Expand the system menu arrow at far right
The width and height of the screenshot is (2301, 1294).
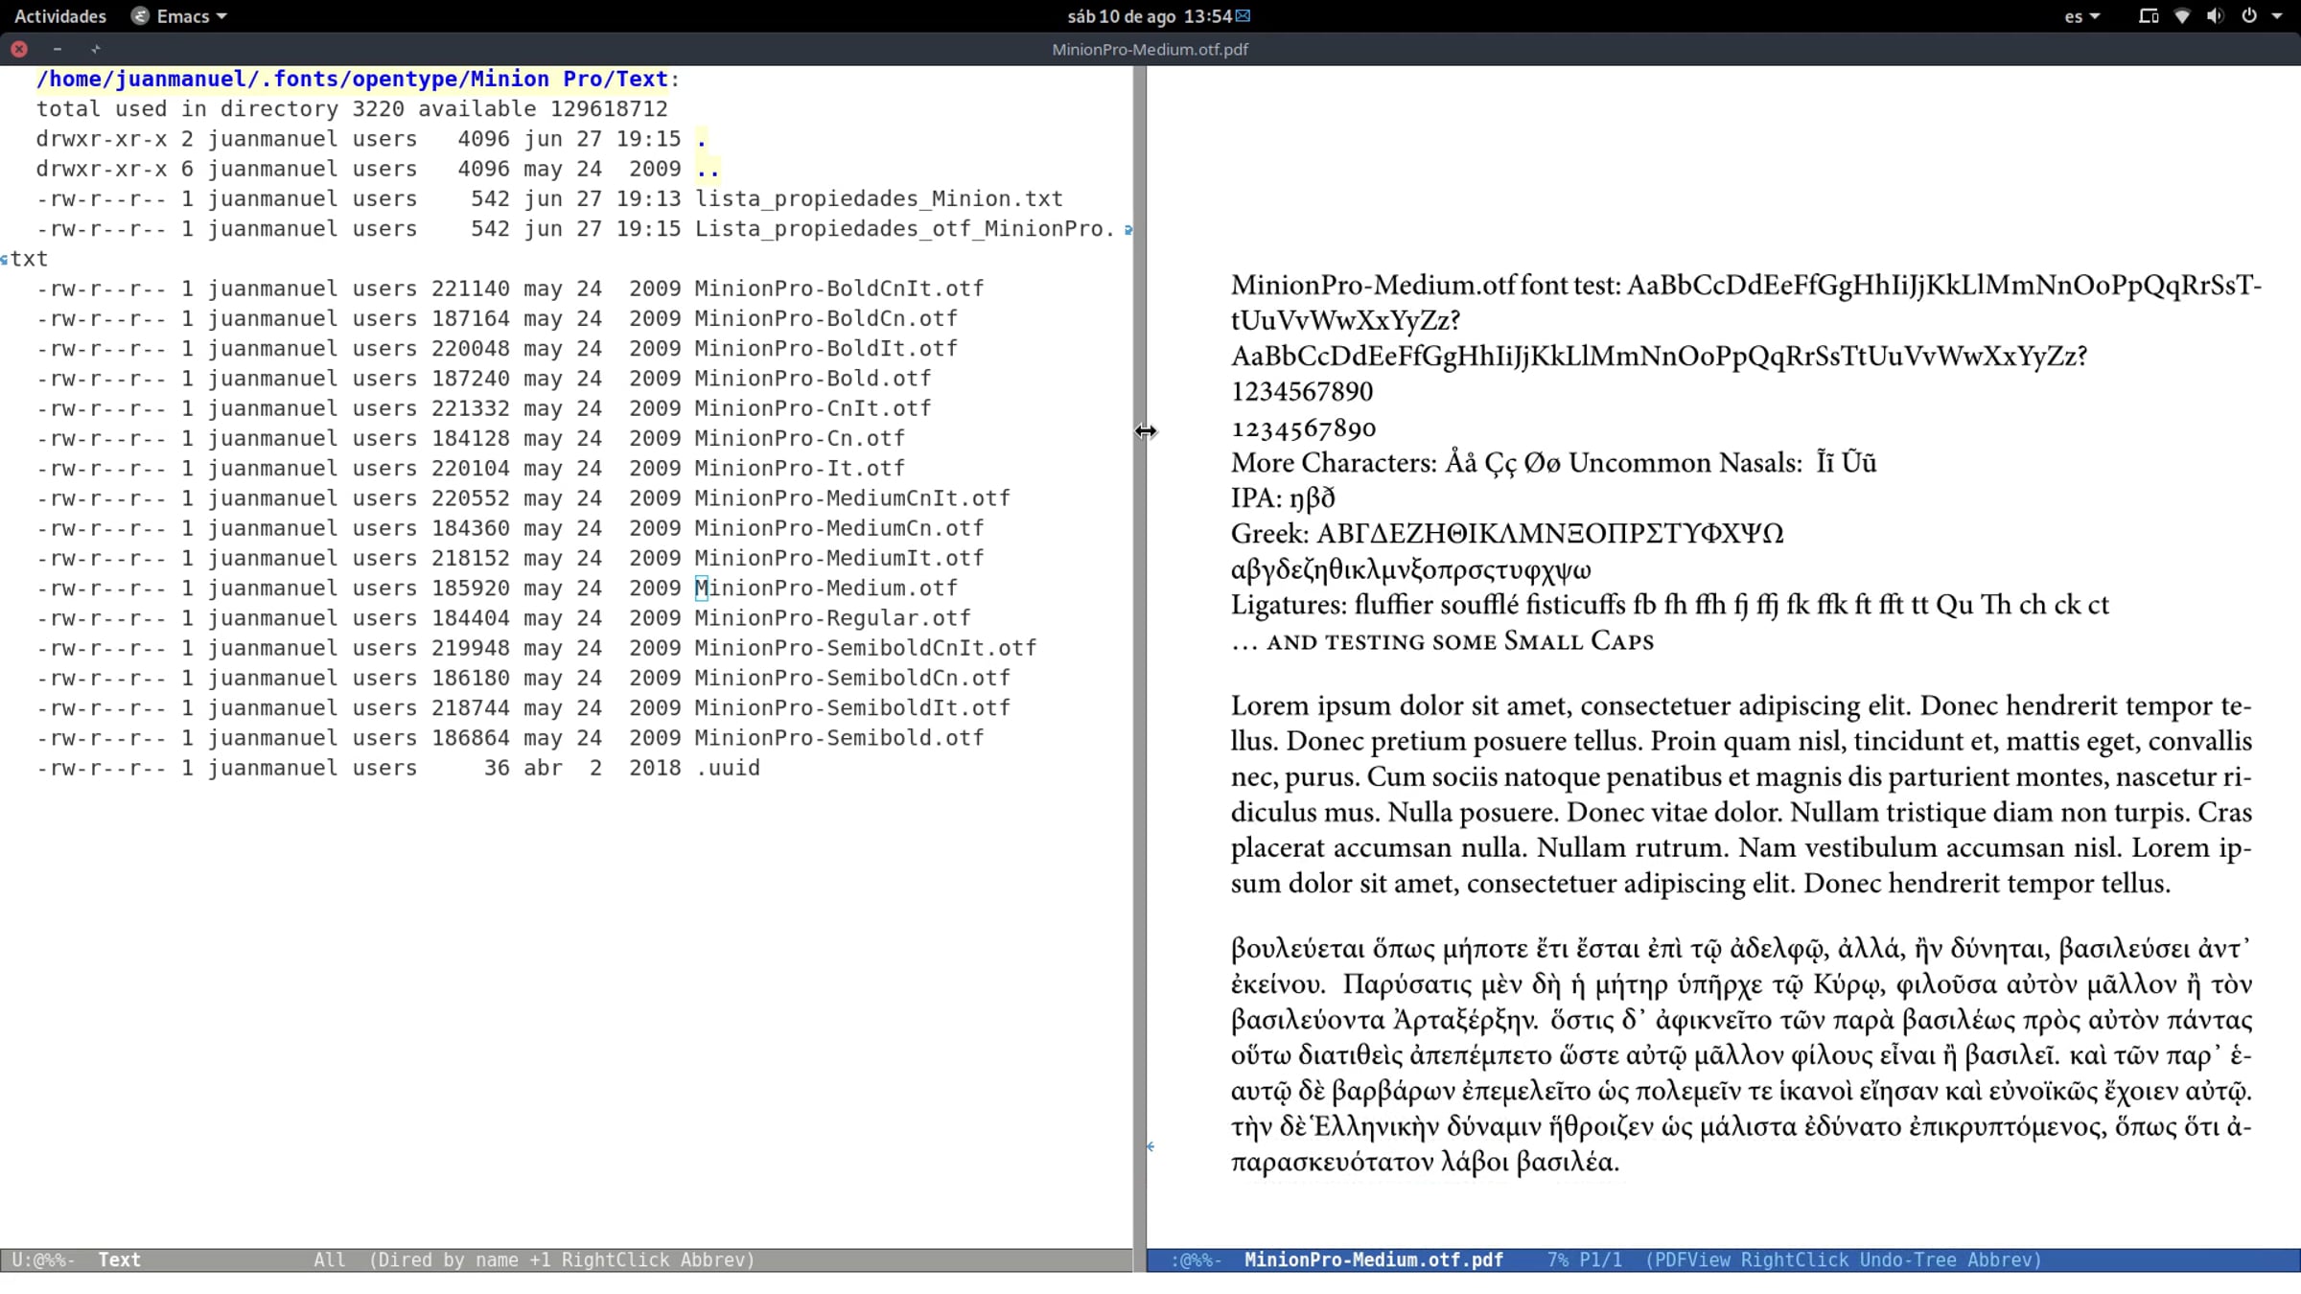[2277, 16]
